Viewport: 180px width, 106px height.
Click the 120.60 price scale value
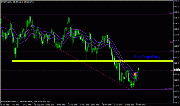(x=177, y=86)
